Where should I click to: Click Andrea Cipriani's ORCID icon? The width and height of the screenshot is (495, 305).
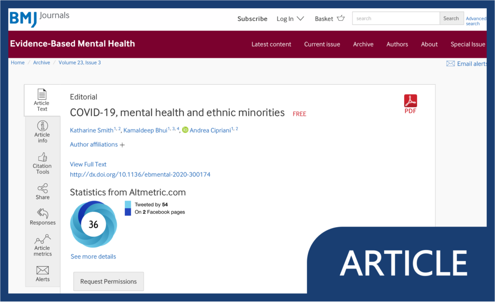185,130
